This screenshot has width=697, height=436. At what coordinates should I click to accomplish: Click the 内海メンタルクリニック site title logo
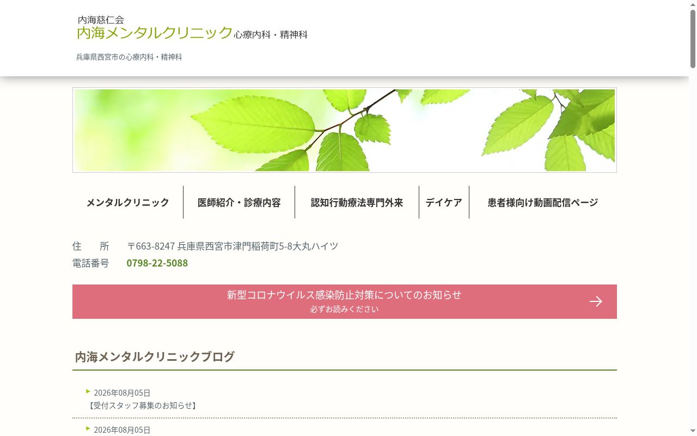tap(192, 28)
